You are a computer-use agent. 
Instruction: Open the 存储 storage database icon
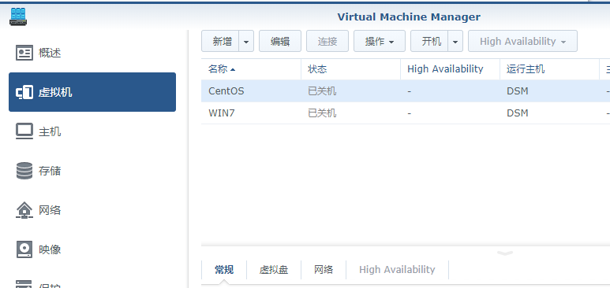coord(24,171)
